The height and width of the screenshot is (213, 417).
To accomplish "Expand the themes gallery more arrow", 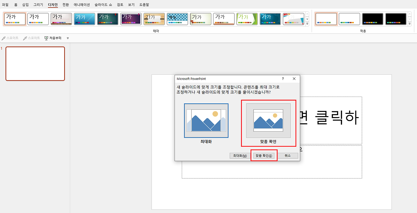I will coord(307,24).
